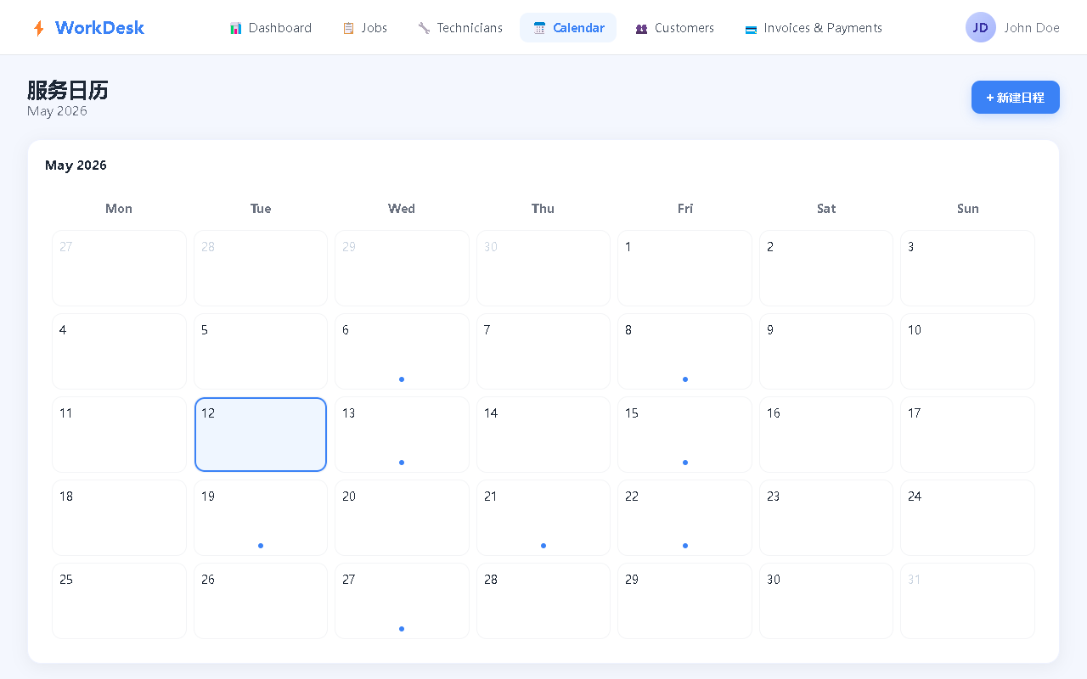This screenshot has width=1087, height=679.
Task: Click the WorkDesk lightning bolt logo
Action: [x=39, y=29]
